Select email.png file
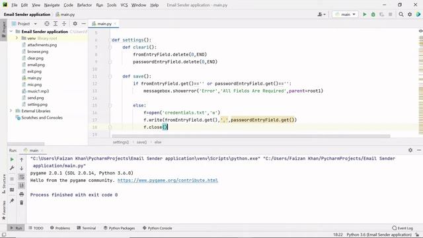The height and width of the screenshot is (238, 423). point(36,65)
